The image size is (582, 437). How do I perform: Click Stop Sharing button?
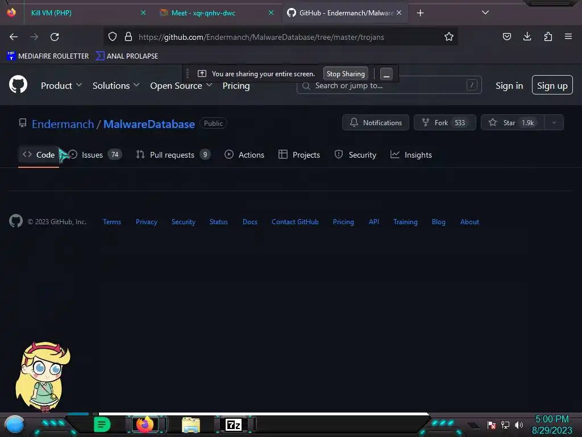(x=346, y=73)
